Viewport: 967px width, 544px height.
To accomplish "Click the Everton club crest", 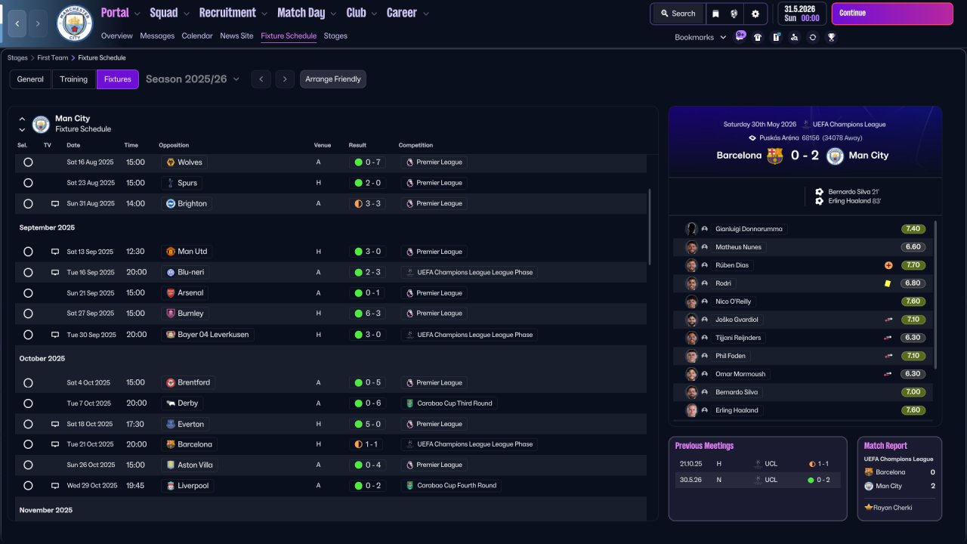I will click(171, 424).
